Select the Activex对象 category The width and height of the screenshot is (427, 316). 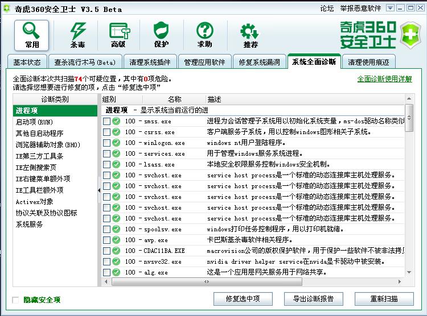55,202
